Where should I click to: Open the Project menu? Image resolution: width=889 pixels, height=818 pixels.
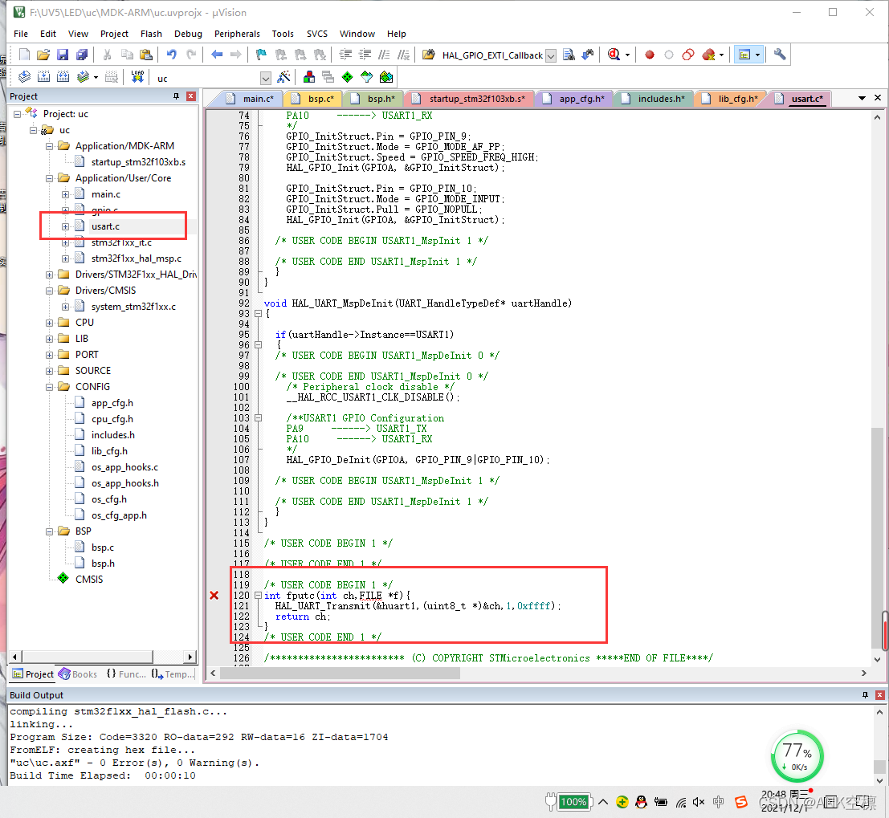[114, 34]
